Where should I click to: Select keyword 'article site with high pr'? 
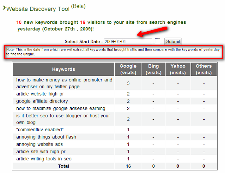pyautogui.click(x=41, y=152)
